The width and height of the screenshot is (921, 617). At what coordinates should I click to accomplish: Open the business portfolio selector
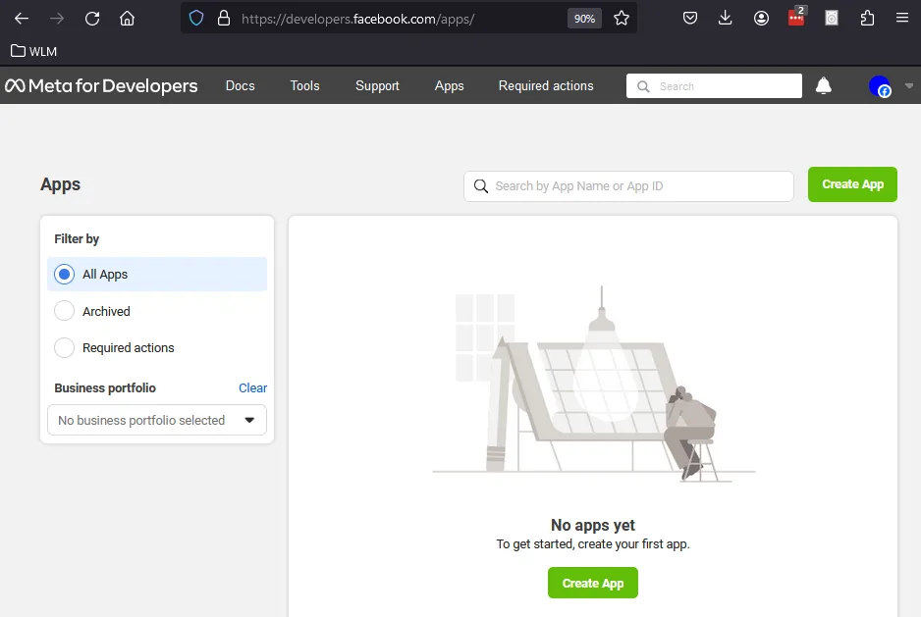156,420
